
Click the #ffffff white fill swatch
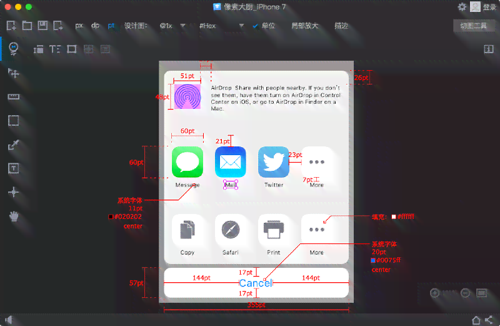click(394, 216)
